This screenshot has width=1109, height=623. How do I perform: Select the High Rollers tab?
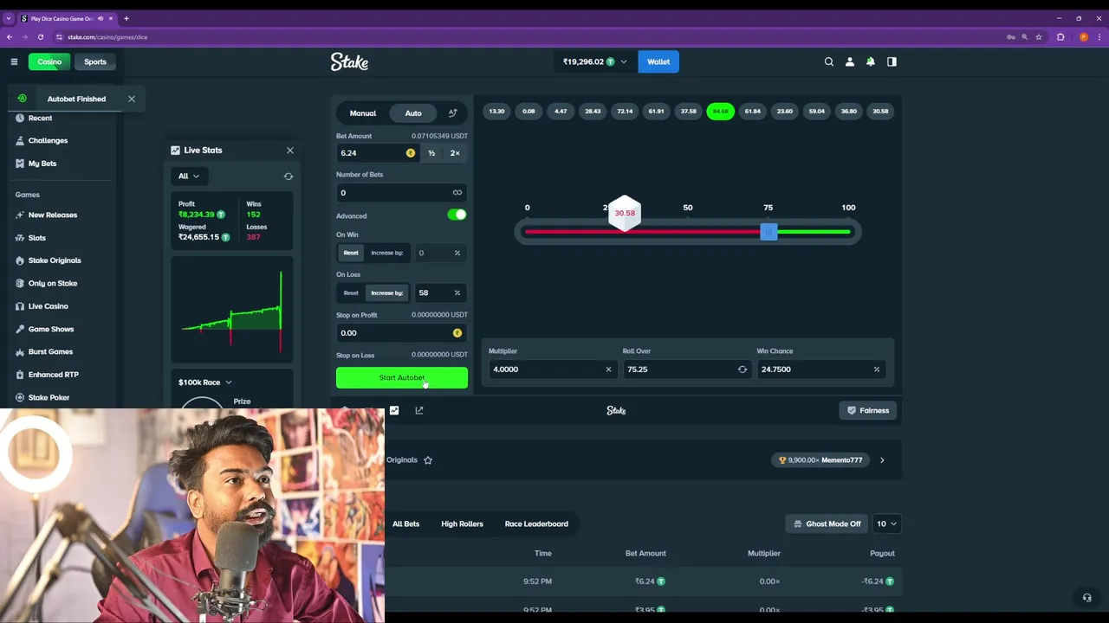(x=462, y=523)
